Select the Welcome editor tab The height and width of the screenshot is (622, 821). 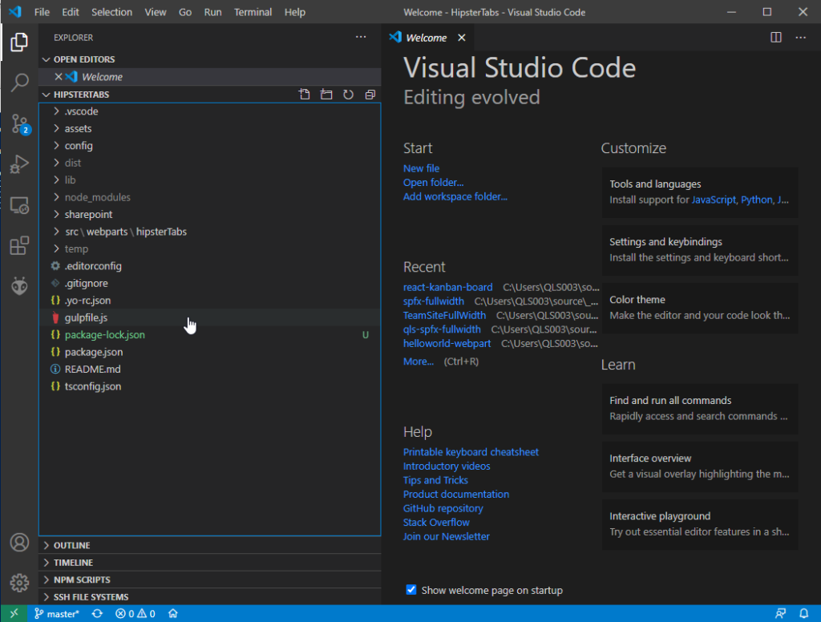click(x=428, y=38)
